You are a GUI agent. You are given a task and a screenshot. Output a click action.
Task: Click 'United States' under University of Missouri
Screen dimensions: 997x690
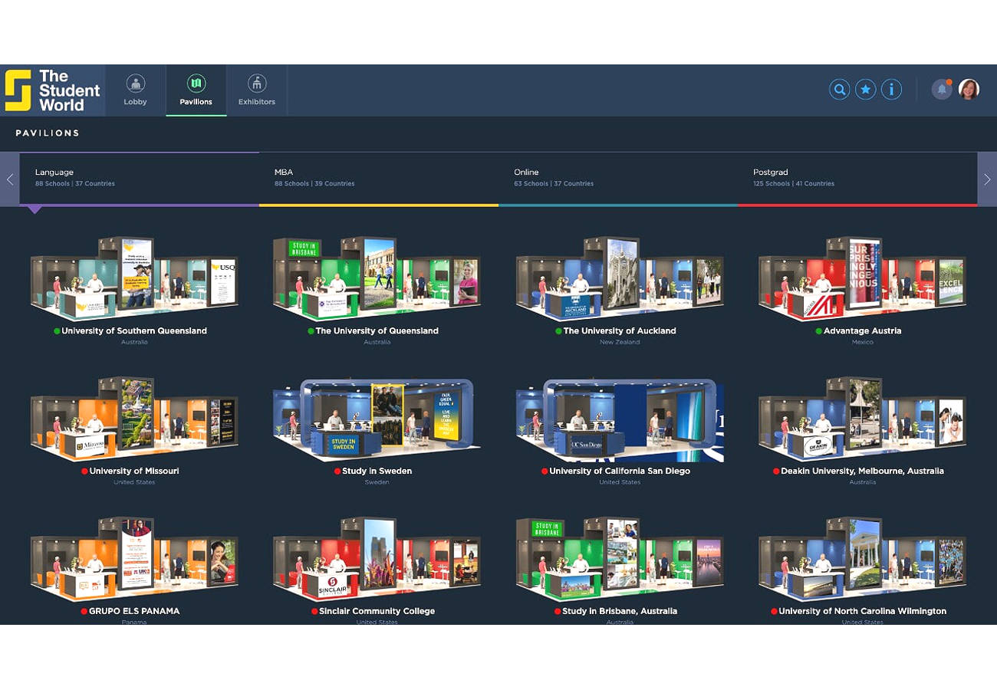tap(134, 482)
